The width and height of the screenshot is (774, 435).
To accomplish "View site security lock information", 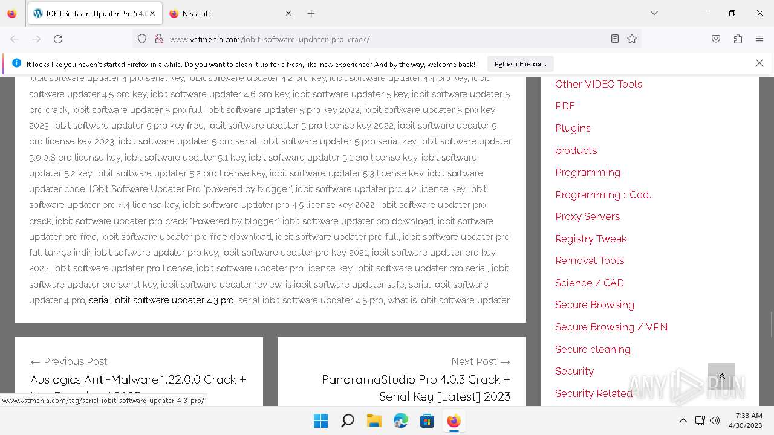I will [x=159, y=39].
